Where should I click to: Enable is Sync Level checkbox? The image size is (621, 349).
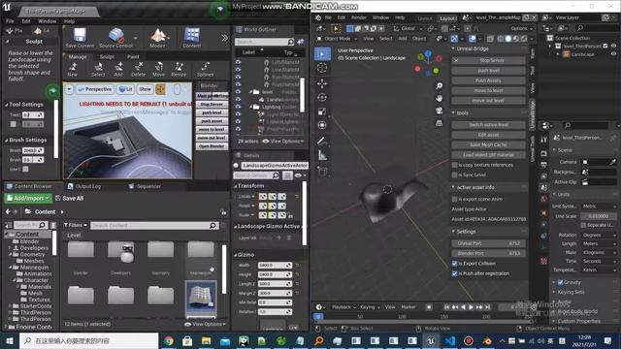[x=455, y=174]
